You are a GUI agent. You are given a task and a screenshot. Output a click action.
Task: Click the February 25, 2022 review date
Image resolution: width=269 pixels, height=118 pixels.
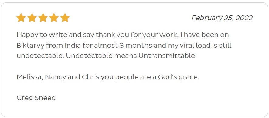[222, 18]
